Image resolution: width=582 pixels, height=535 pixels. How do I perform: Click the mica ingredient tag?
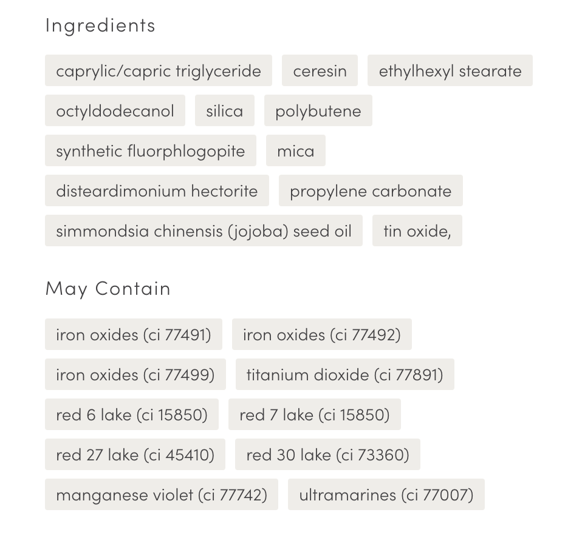click(295, 150)
